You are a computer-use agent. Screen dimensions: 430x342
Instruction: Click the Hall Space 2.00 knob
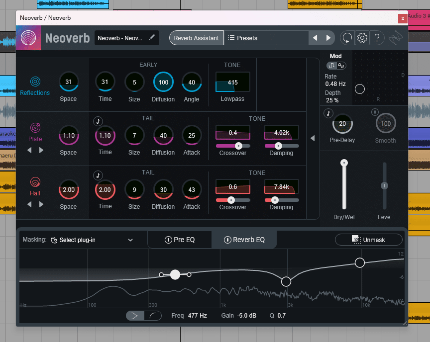tap(69, 189)
